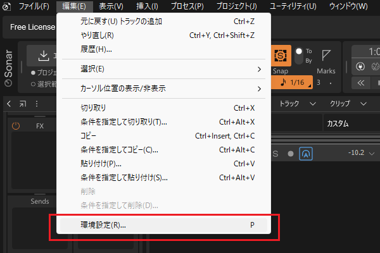This screenshot has width=380, height=253.
Task: Click the track solo S button
Action: point(275,154)
